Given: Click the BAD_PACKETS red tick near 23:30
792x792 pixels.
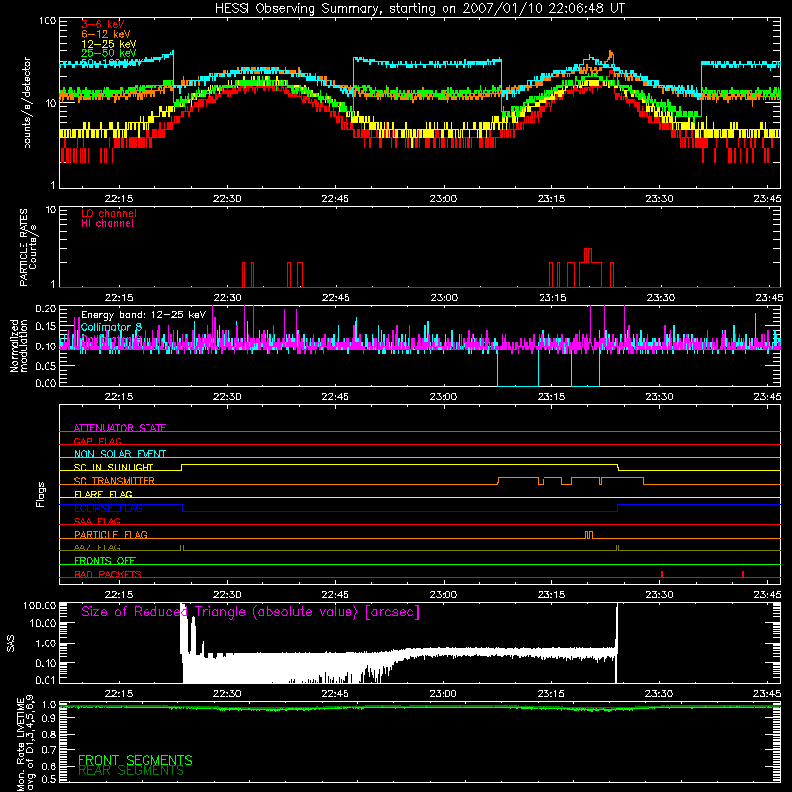Looking at the screenshot, I should [662, 574].
